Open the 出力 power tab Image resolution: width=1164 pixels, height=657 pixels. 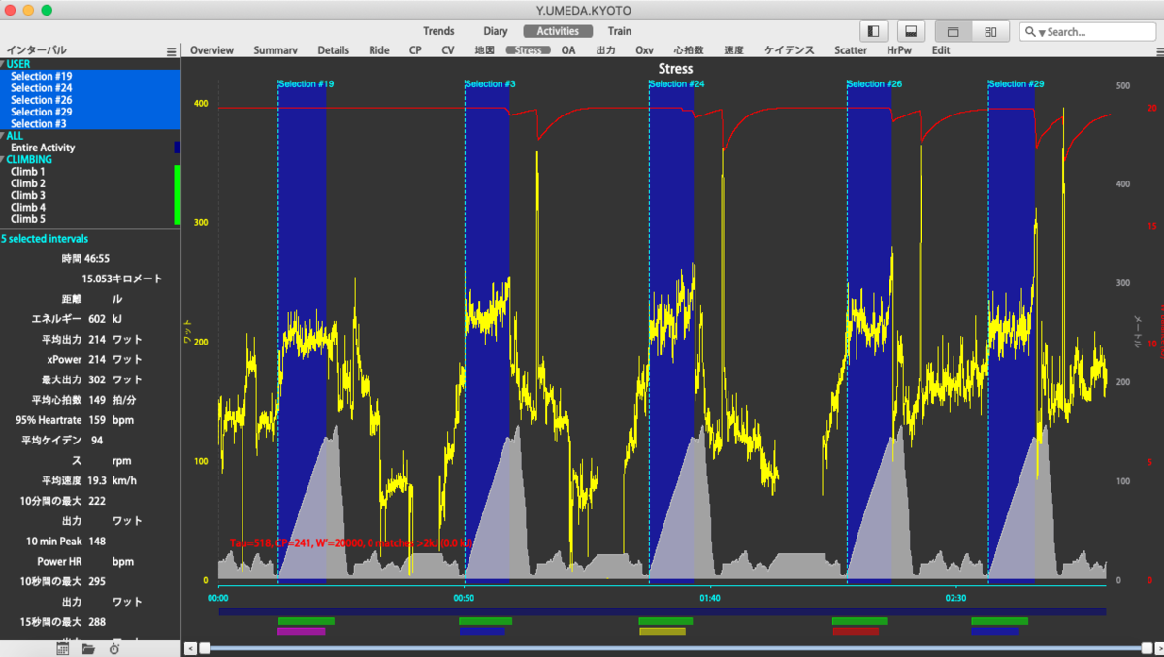click(x=605, y=50)
